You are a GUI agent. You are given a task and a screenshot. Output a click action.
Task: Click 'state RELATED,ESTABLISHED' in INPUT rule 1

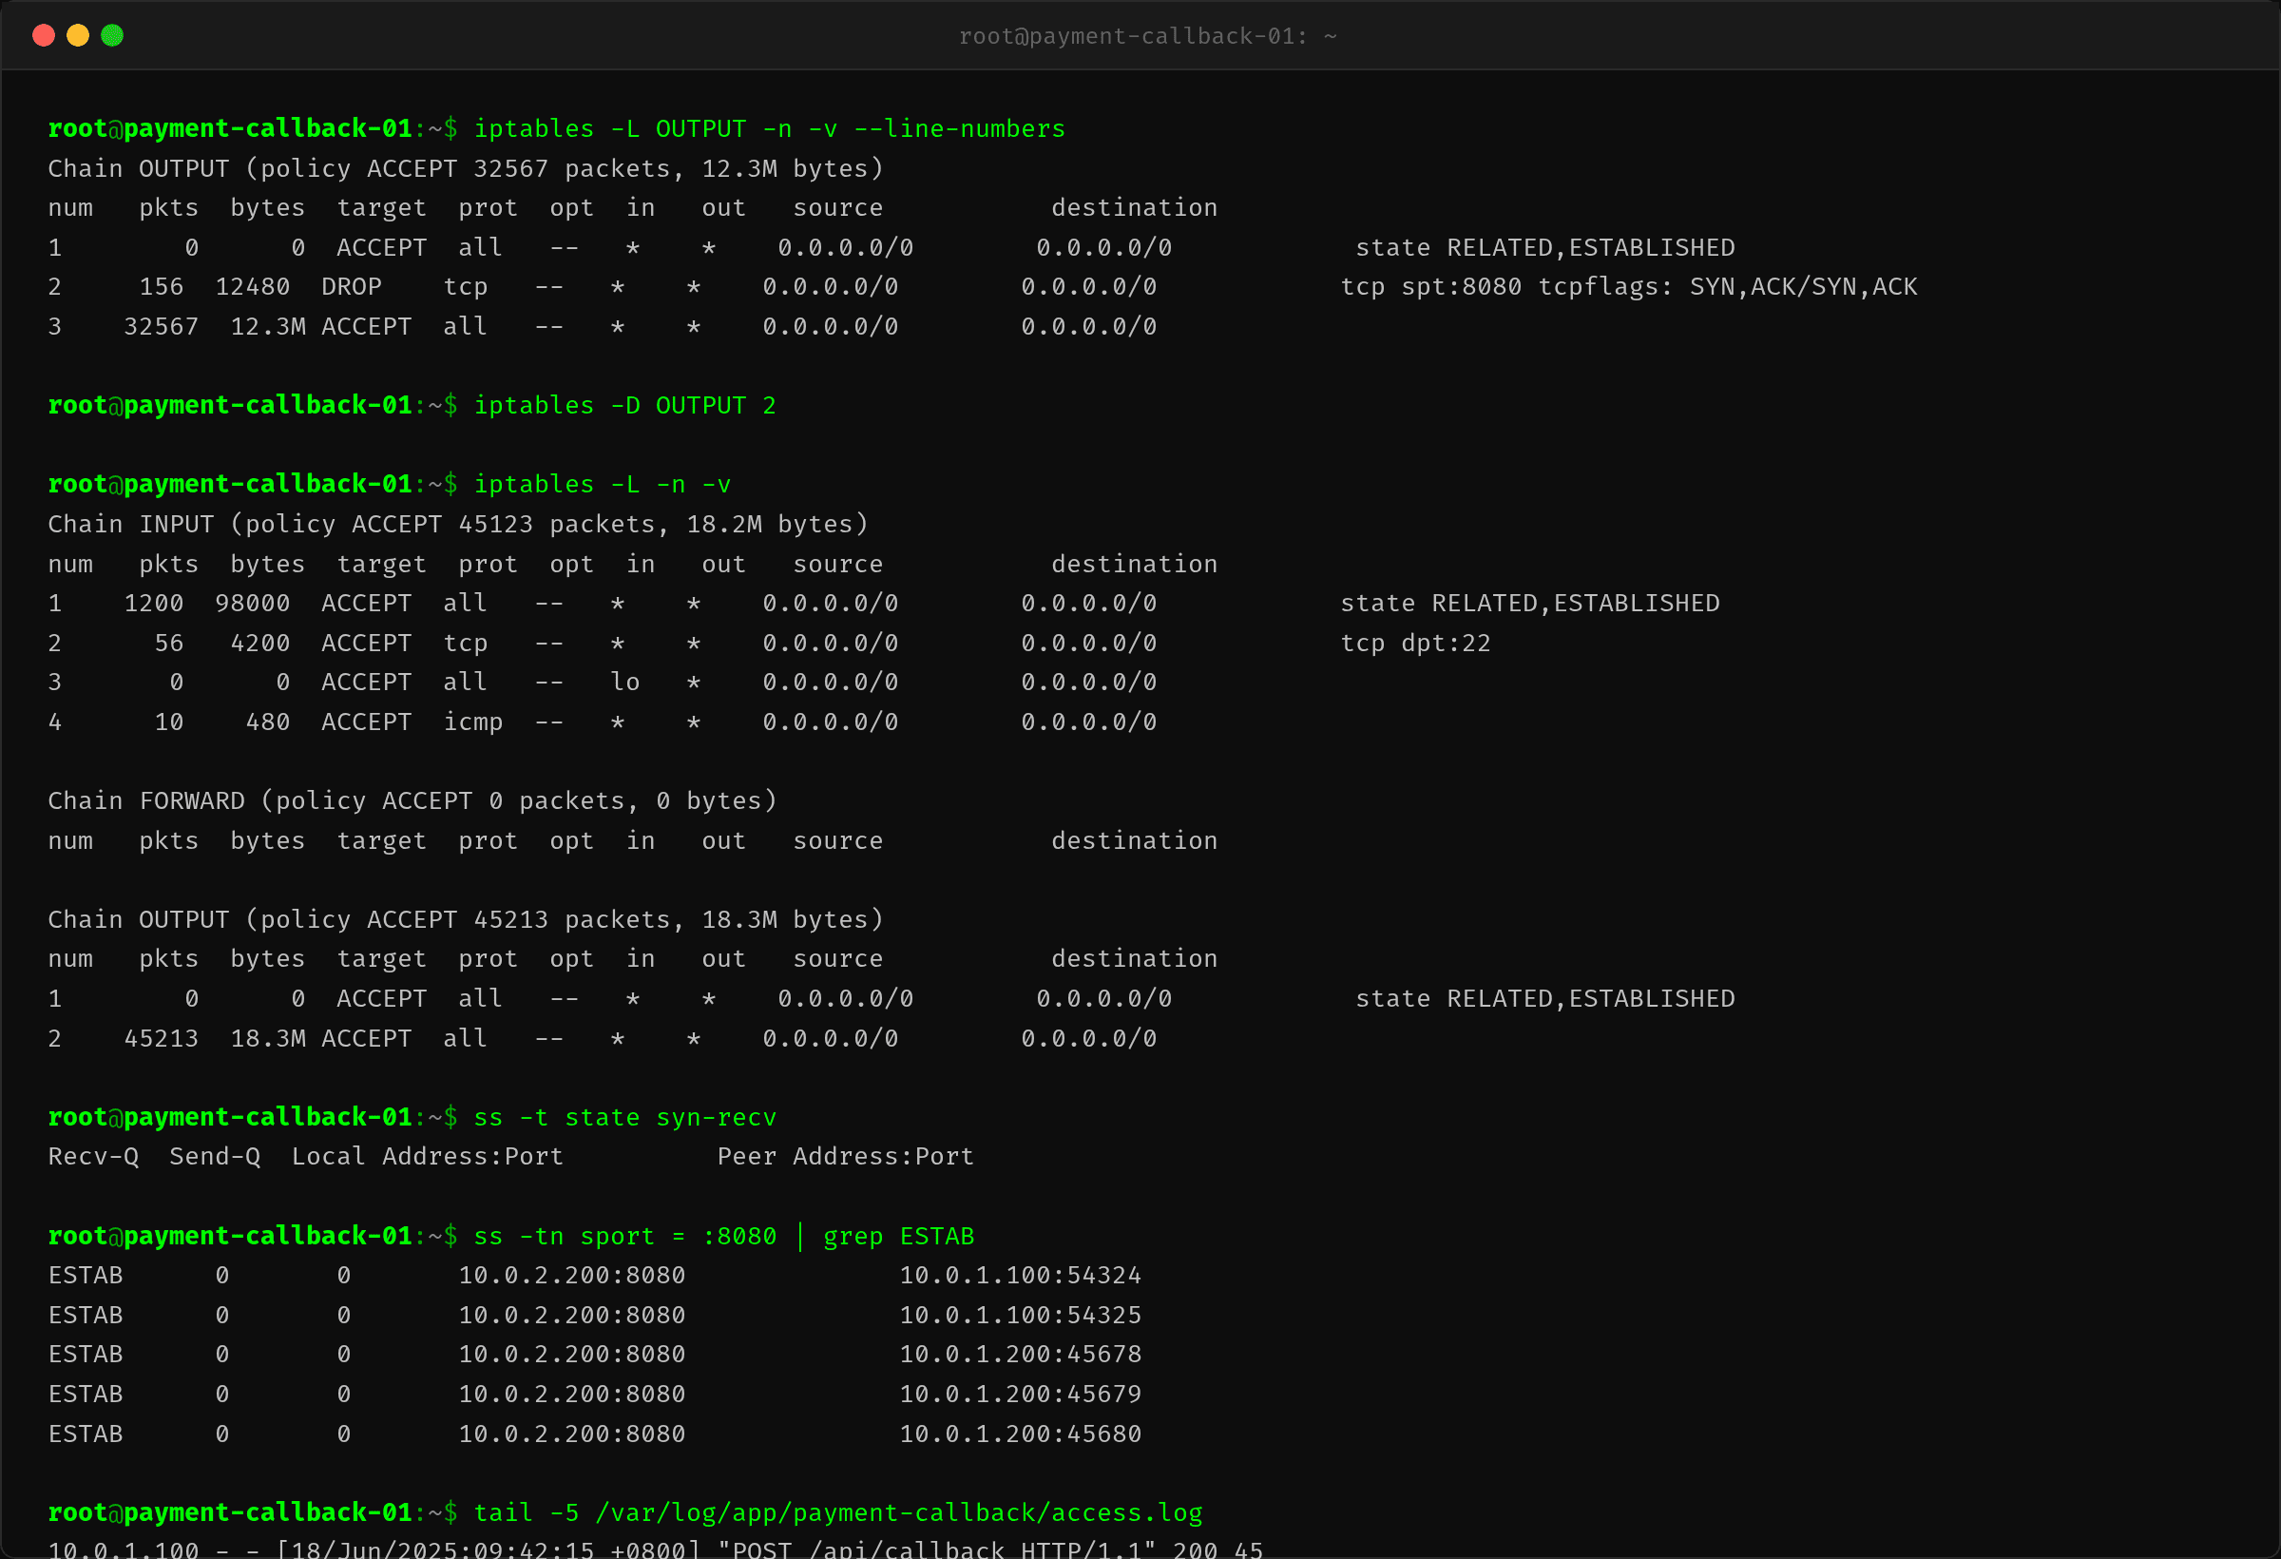tap(1530, 604)
